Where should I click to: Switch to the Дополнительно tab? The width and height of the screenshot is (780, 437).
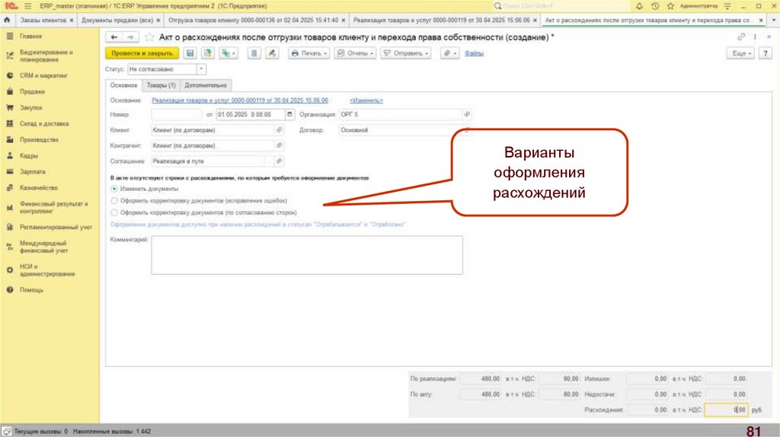206,85
